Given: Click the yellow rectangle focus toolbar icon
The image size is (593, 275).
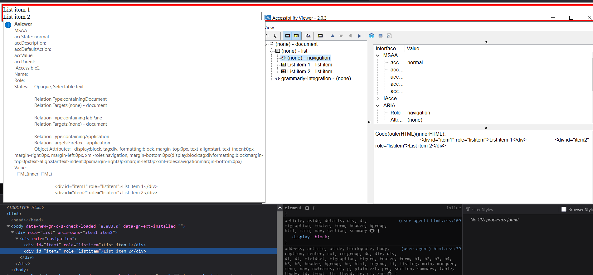Looking at the screenshot, I should pos(320,36).
